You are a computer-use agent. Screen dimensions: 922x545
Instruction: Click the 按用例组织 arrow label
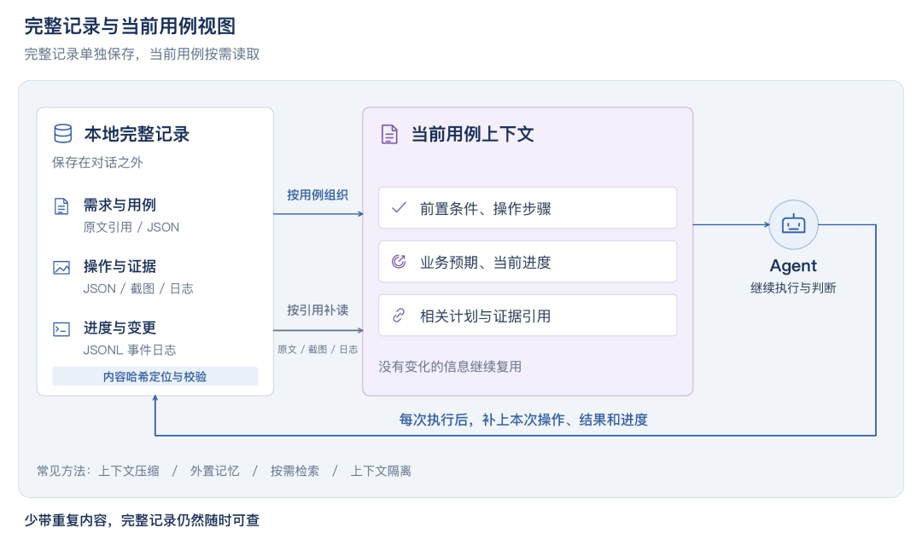pos(318,195)
